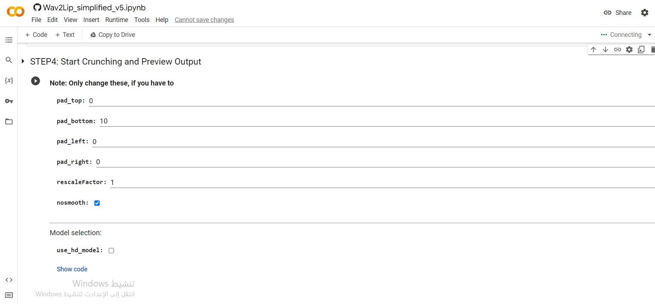
Task: Open the secrets key panel
Action: coord(9,101)
